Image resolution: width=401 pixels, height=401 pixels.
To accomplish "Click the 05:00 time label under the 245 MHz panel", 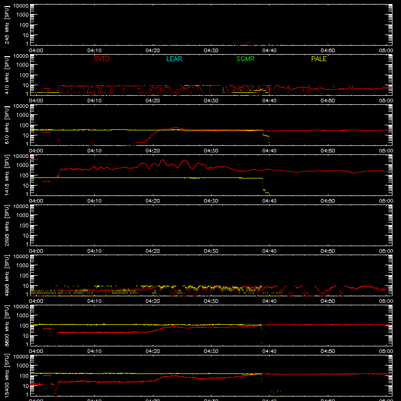I will pyautogui.click(x=386, y=51).
